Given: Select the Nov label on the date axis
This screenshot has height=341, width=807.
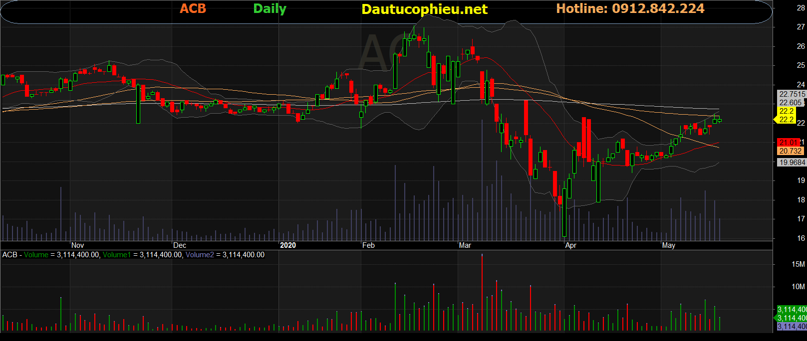Looking at the screenshot, I should [77, 245].
